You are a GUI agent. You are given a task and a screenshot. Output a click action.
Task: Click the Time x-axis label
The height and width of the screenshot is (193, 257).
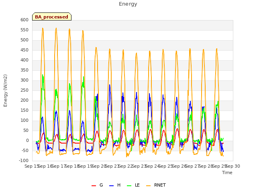pos(227,172)
